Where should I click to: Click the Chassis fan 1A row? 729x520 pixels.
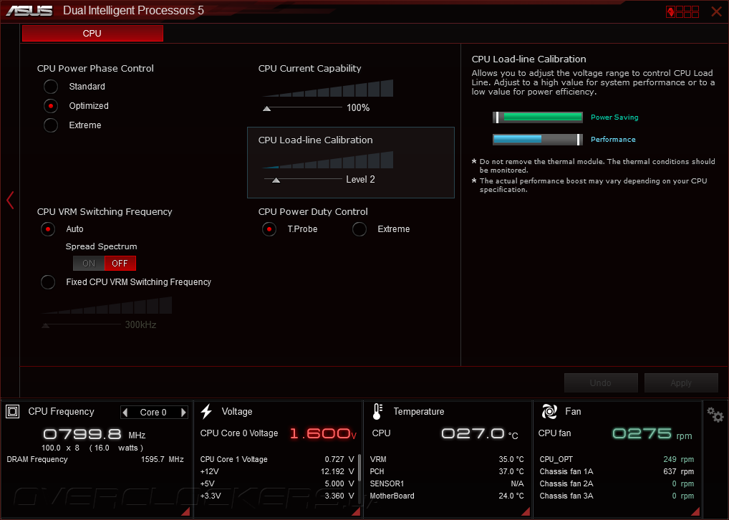[617, 471]
